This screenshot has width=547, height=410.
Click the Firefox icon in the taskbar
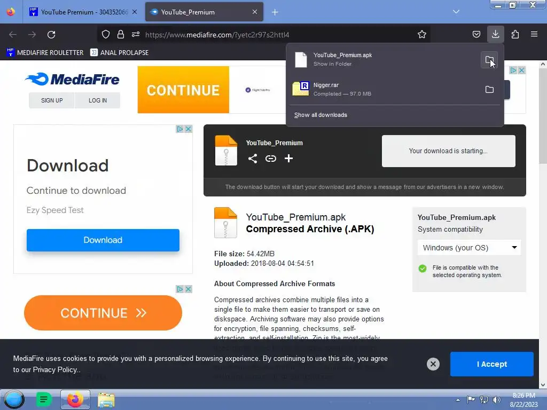75,399
